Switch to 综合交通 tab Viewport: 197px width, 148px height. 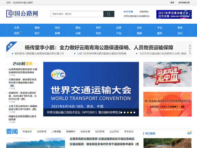point(85,132)
